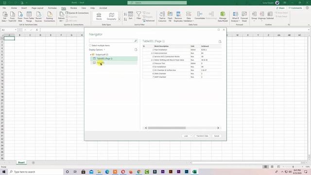Click the Share button
This screenshot has width=311, height=175.
(280, 8)
